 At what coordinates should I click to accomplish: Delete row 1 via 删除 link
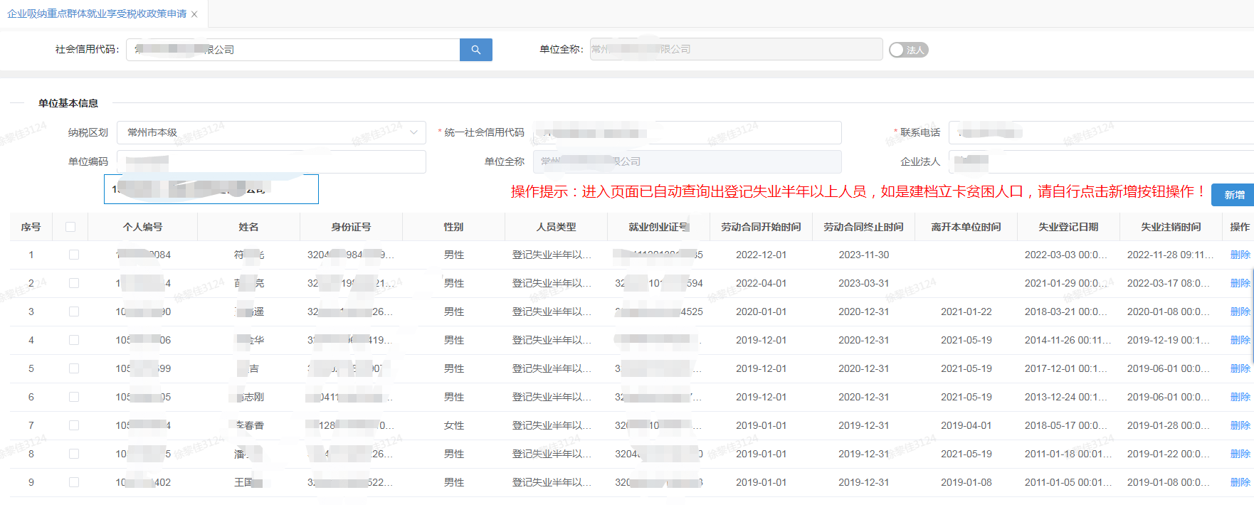coord(1240,255)
